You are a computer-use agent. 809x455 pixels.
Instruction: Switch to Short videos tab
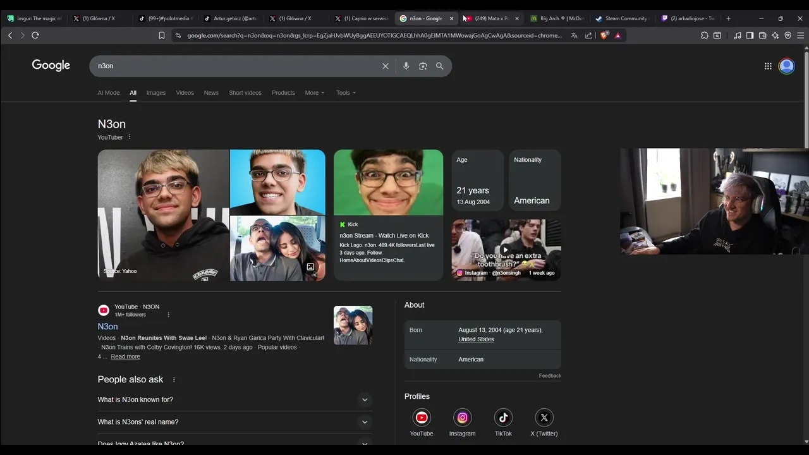pyautogui.click(x=245, y=93)
